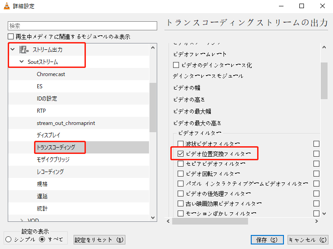Click tree scrollbar up arrow
The height and width of the screenshot is (249, 333).
[153, 48]
